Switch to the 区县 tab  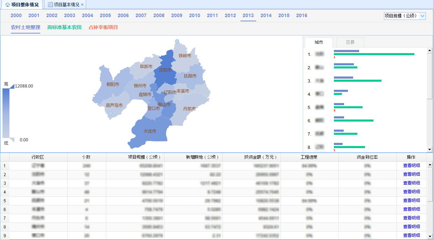point(350,42)
